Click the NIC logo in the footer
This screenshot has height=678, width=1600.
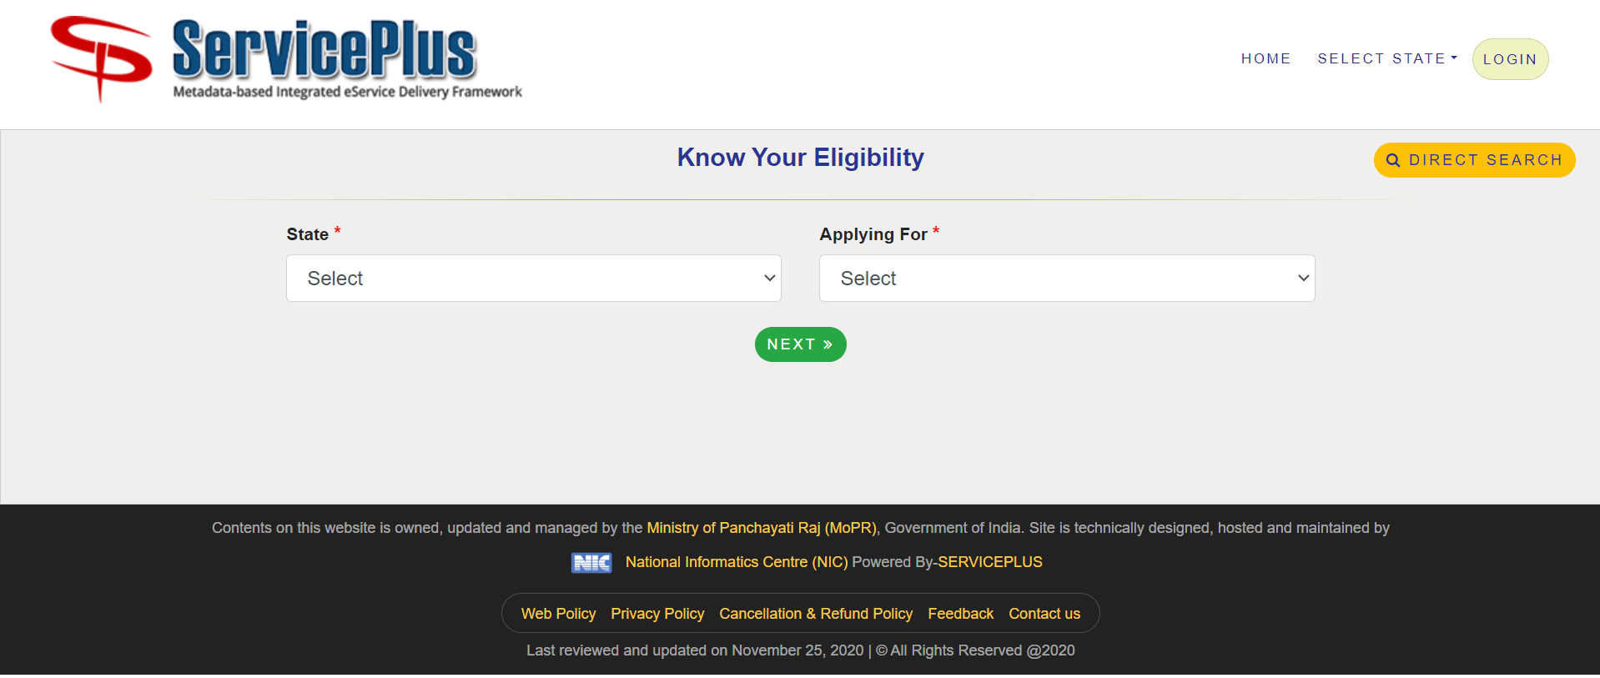(591, 562)
